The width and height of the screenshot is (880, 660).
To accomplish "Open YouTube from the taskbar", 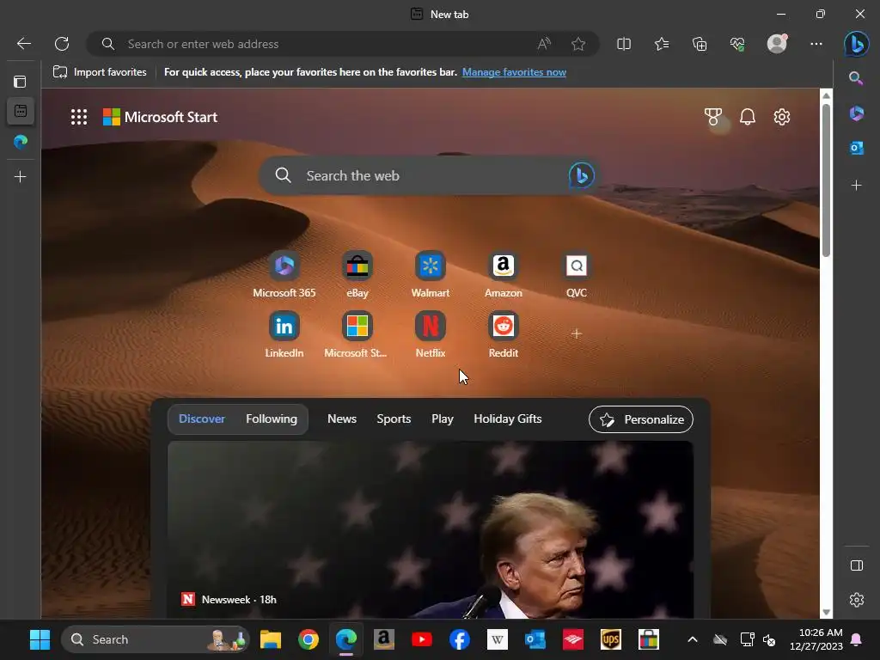I will (x=421, y=639).
